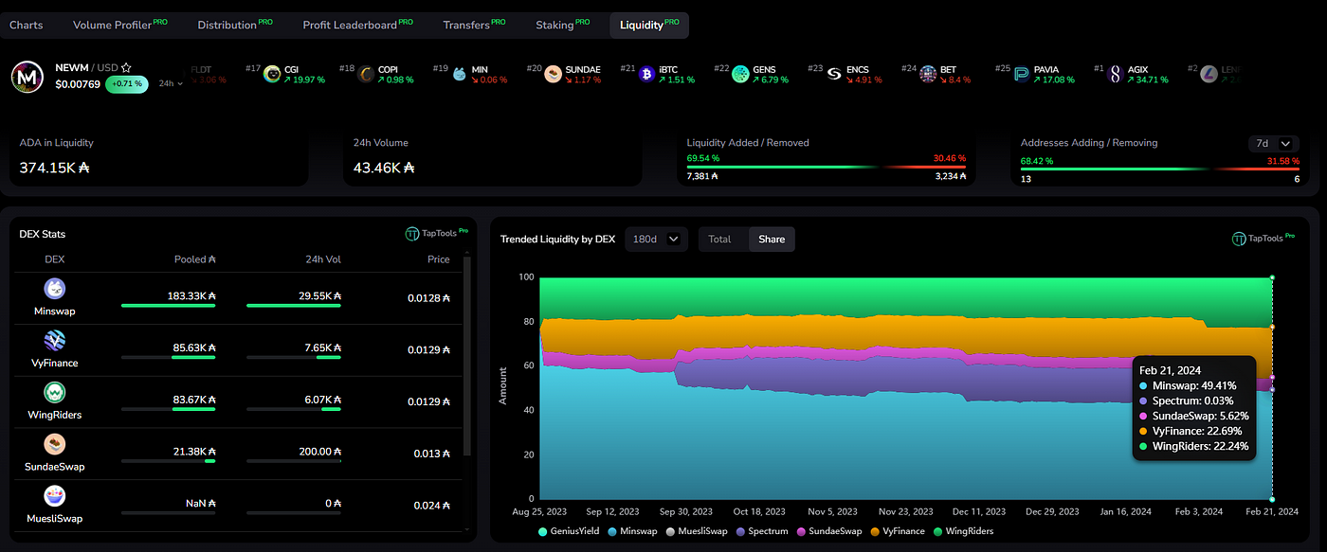Click the 374.15K ADA in Liquidity value

(55, 168)
